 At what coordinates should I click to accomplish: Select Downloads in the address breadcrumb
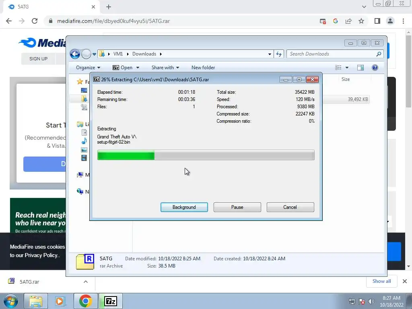[144, 54]
